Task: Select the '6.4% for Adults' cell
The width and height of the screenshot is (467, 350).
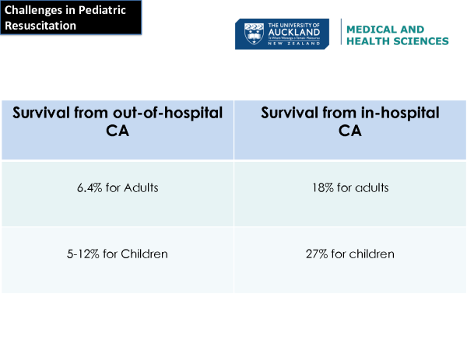Action: 118,187
